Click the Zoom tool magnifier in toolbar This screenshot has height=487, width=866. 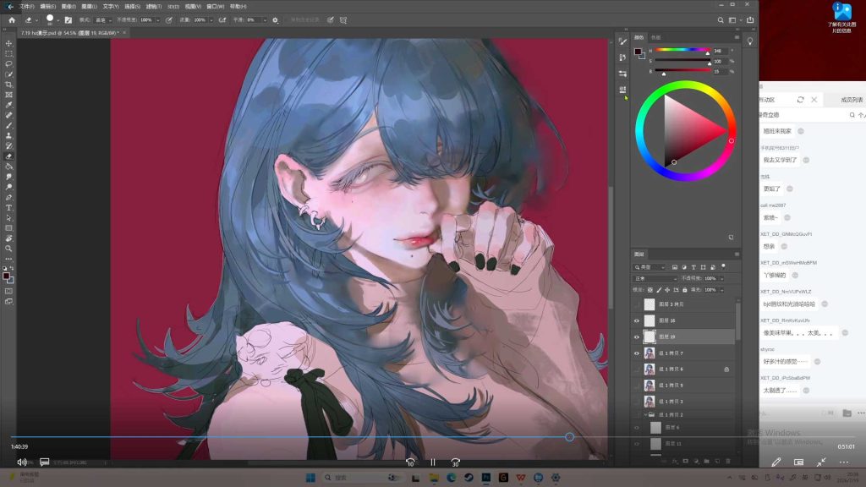click(8, 249)
